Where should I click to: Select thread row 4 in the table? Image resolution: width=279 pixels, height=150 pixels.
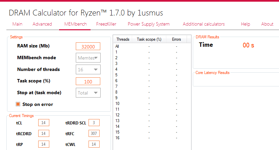(x=152, y=69)
